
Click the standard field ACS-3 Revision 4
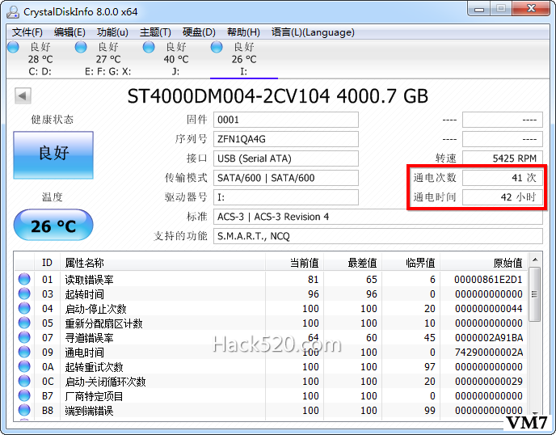378,217
